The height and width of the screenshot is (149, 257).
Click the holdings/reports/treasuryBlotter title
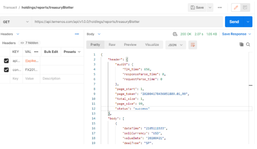(x=47, y=8)
